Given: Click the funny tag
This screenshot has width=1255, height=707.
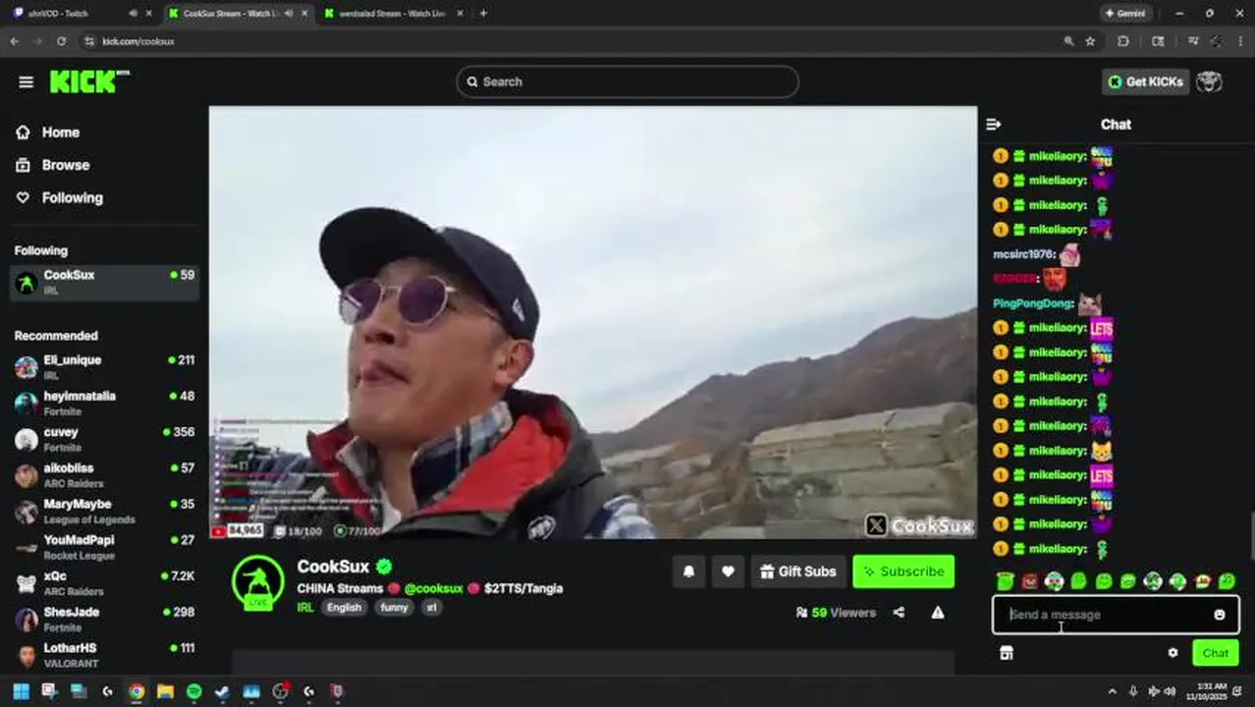Looking at the screenshot, I should click(x=394, y=608).
